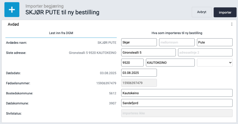Click the Avdød section title
The width and height of the screenshot is (238, 124).
(x=13, y=24)
